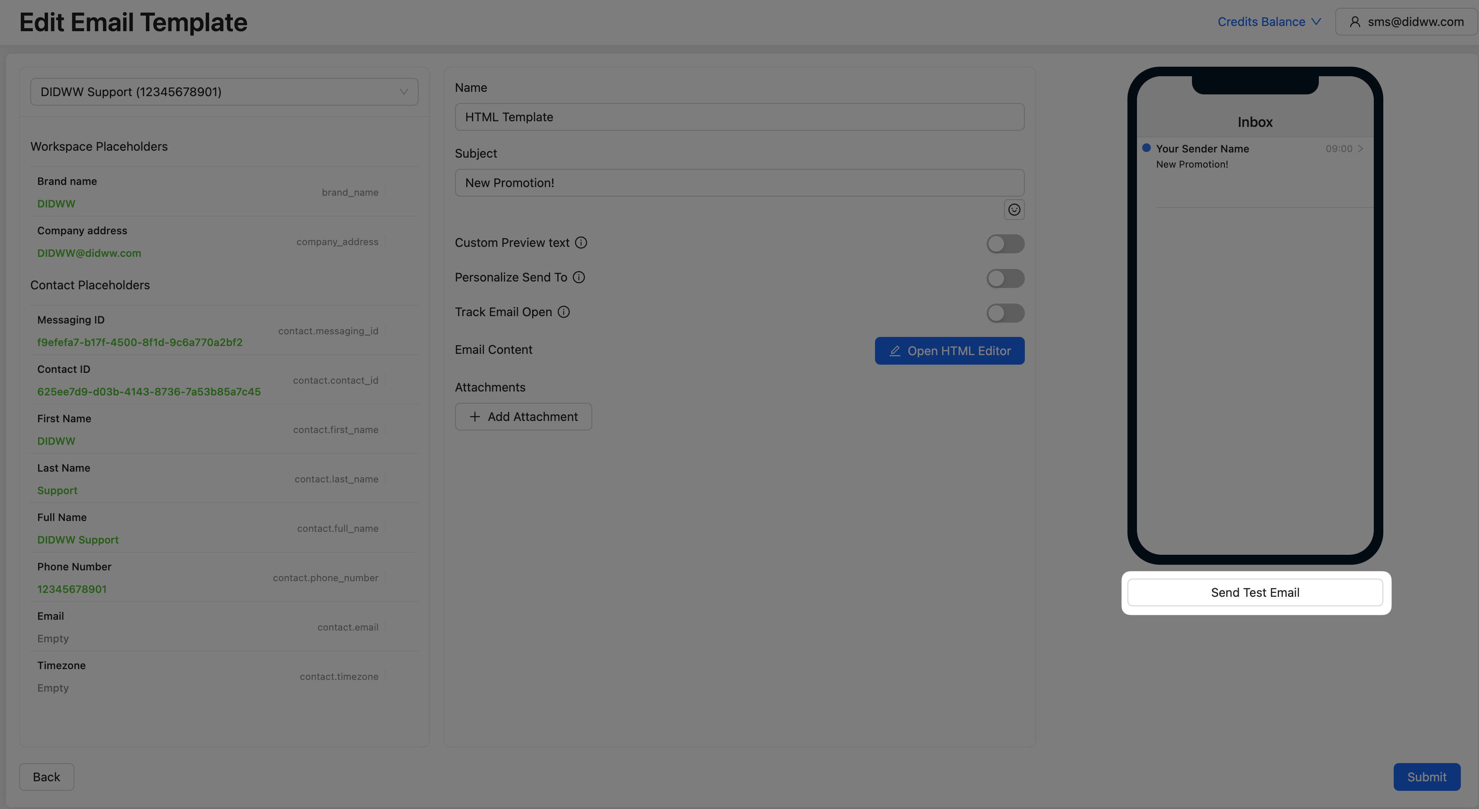Screen dimensions: 1479x809
Task: Click the Personalize Send To info icon
Action: tap(579, 277)
